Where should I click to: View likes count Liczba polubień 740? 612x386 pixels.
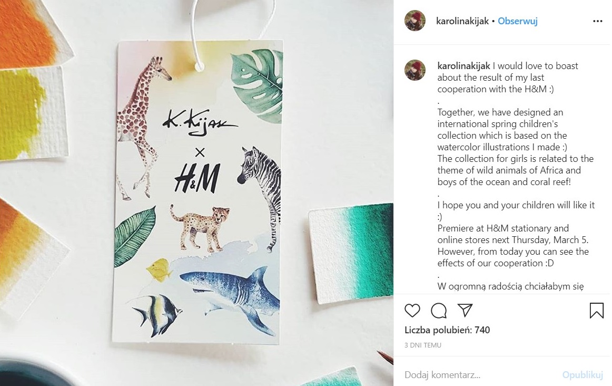tap(447, 330)
